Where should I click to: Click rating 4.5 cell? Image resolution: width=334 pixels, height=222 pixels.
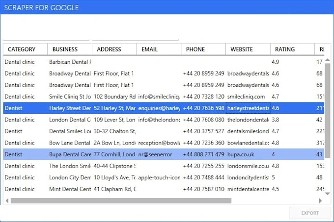click(292, 189)
